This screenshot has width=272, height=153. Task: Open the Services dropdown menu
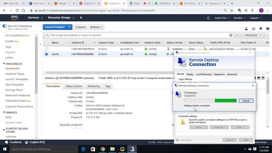pos(35,18)
